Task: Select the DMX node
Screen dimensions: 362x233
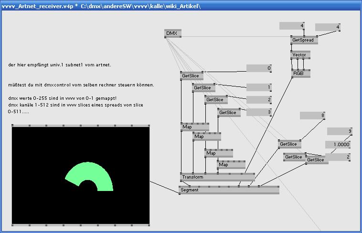Action: [172, 33]
